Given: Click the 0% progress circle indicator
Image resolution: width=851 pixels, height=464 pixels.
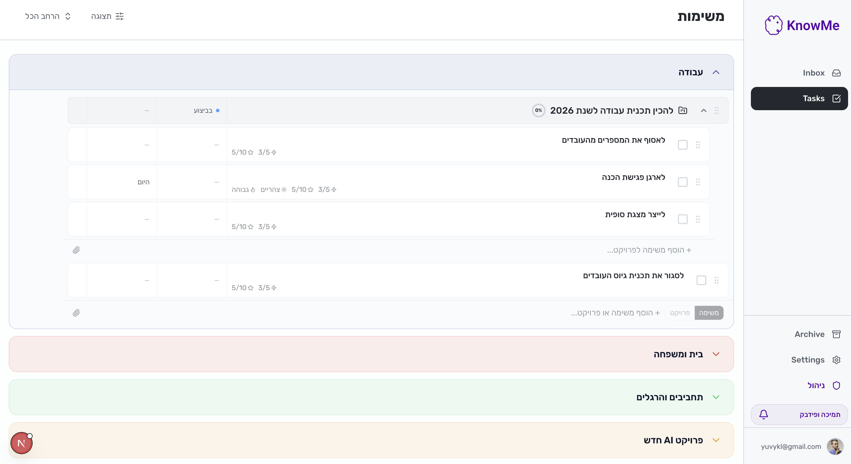Looking at the screenshot, I should click(538, 110).
